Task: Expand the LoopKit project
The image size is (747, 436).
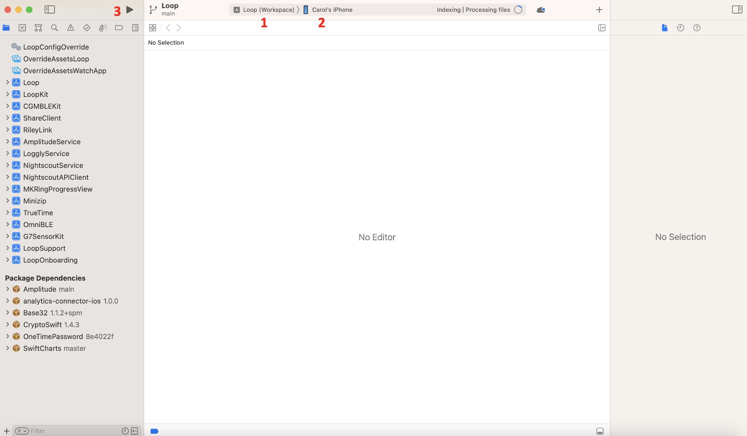Action: [7, 94]
